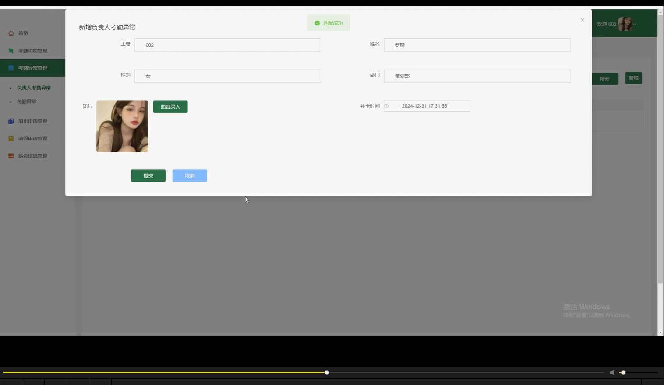Click the 取消 cancel button

(190, 175)
